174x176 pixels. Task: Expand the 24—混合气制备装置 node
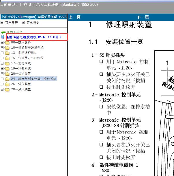pos(2,79)
